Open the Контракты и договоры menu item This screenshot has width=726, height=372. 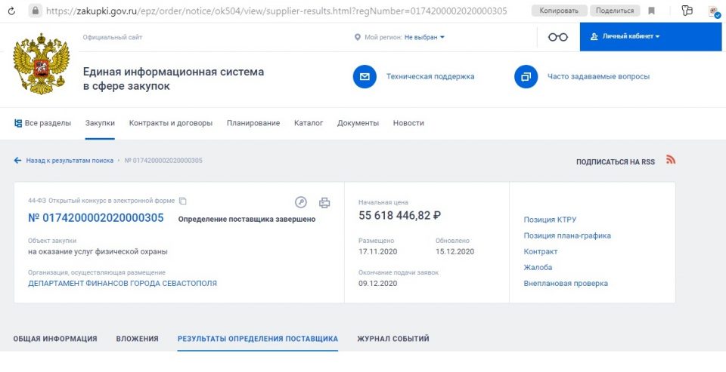[x=171, y=123]
